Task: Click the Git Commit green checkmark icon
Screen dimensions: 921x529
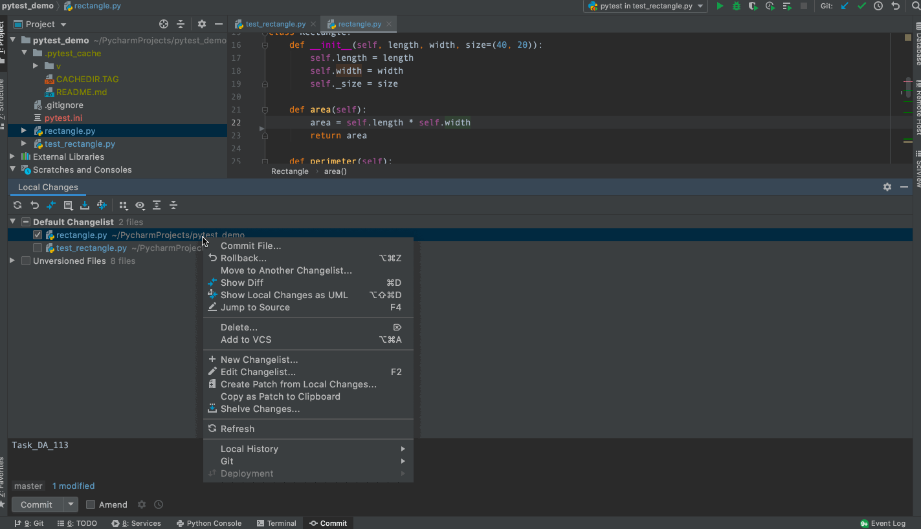Action: [x=861, y=6]
